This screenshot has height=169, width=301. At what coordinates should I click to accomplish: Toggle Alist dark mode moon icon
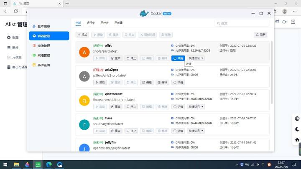[x=297, y=129]
